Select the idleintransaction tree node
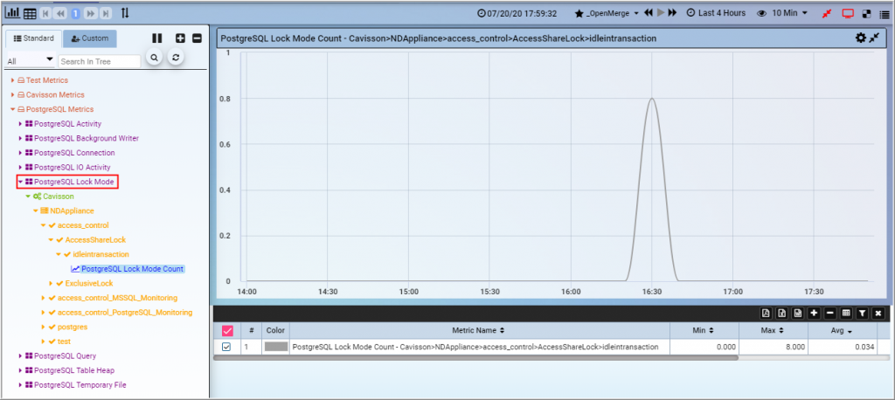This screenshot has width=895, height=400. pyautogui.click(x=101, y=254)
